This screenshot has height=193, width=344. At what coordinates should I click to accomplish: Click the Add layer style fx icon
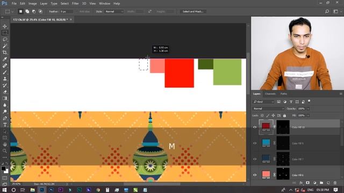tap(301, 183)
